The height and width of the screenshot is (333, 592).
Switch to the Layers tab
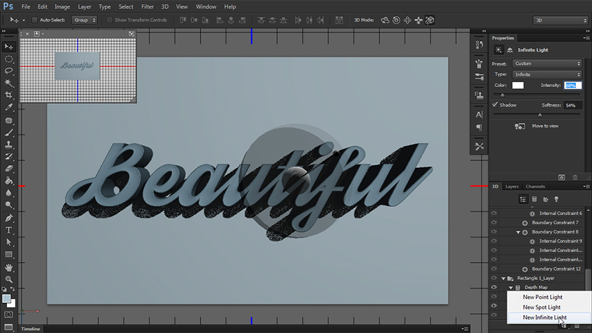pyautogui.click(x=512, y=187)
